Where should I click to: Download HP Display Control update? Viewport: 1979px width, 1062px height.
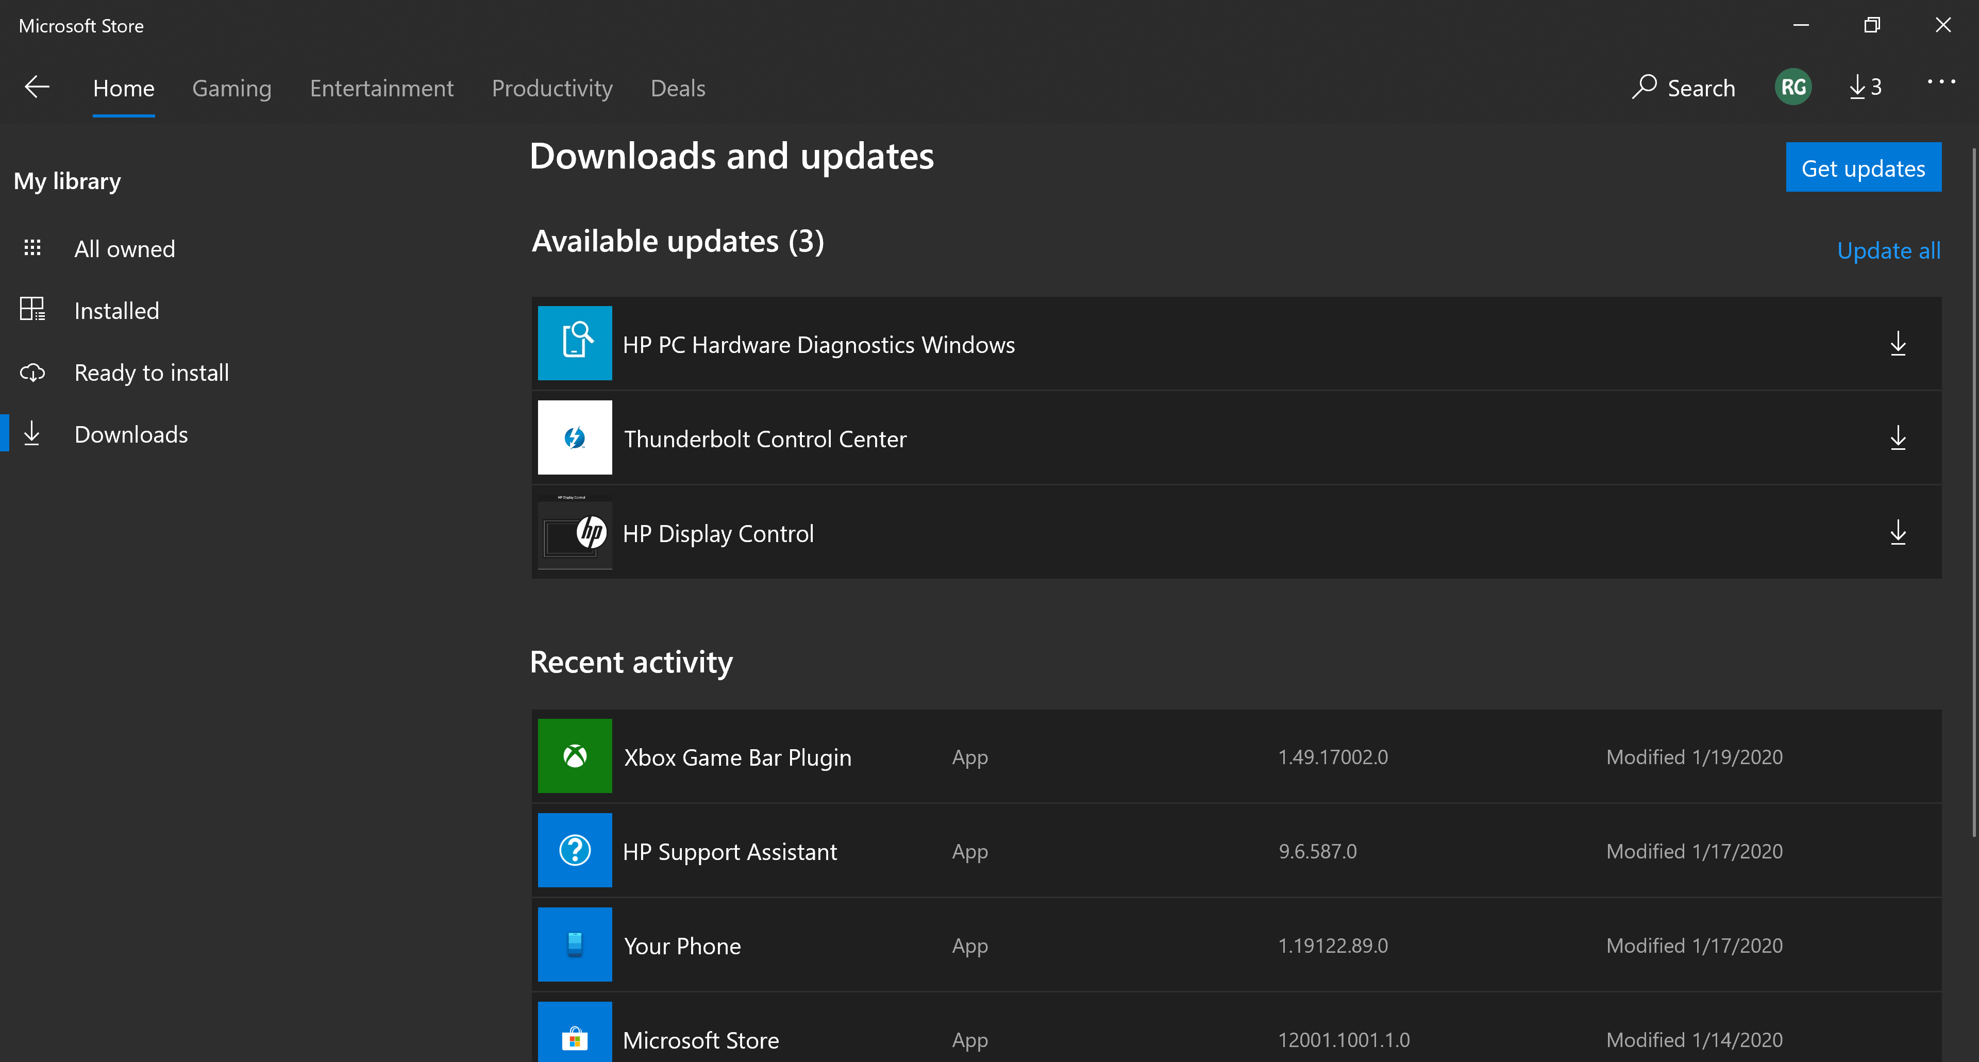(x=1898, y=532)
